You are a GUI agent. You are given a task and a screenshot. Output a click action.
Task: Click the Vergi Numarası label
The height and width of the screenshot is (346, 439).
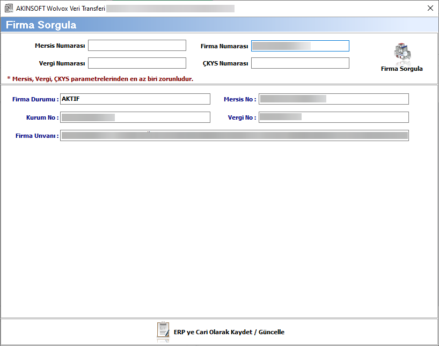pos(62,63)
